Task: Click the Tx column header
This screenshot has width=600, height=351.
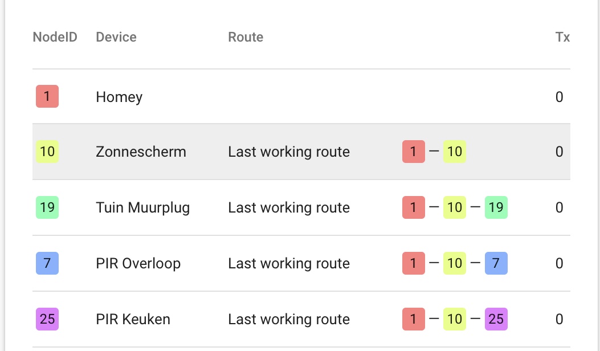Action: click(x=562, y=37)
